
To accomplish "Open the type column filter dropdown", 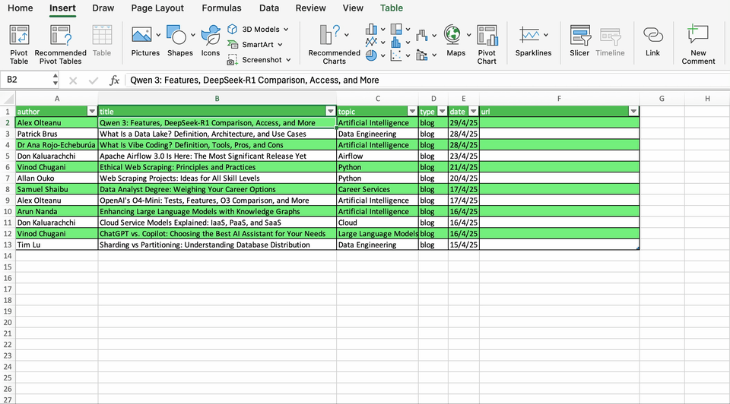I will pos(442,112).
